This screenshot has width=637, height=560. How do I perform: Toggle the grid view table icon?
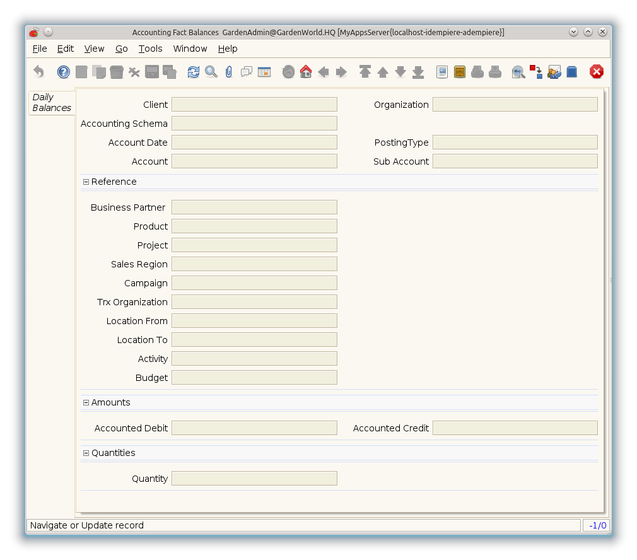pyautogui.click(x=264, y=72)
